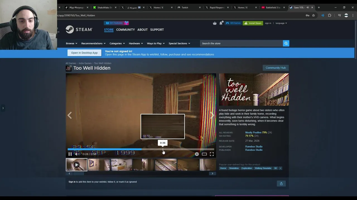Image resolution: width=357 pixels, height=200 pixels.
Task: Open the Chrome three-dot menu
Action: (353, 15)
